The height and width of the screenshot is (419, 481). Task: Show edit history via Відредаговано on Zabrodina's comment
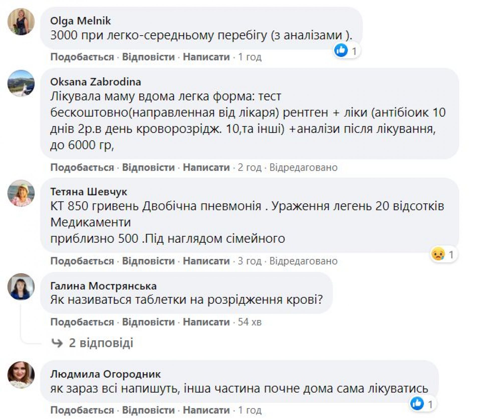[x=303, y=167]
